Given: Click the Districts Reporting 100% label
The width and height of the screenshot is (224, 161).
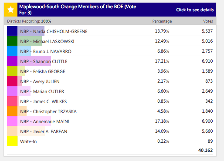Looking at the screenshot, I should (x=29, y=21).
